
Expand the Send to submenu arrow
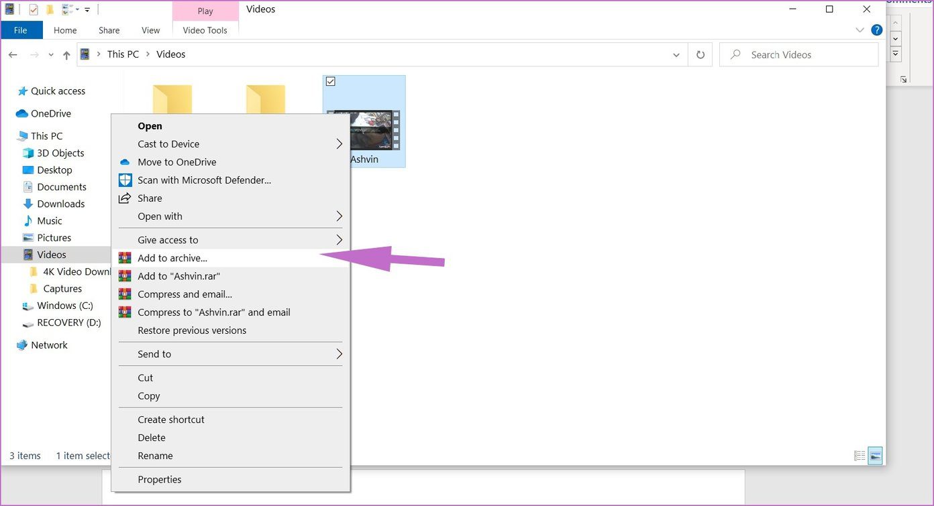click(x=339, y=354)
